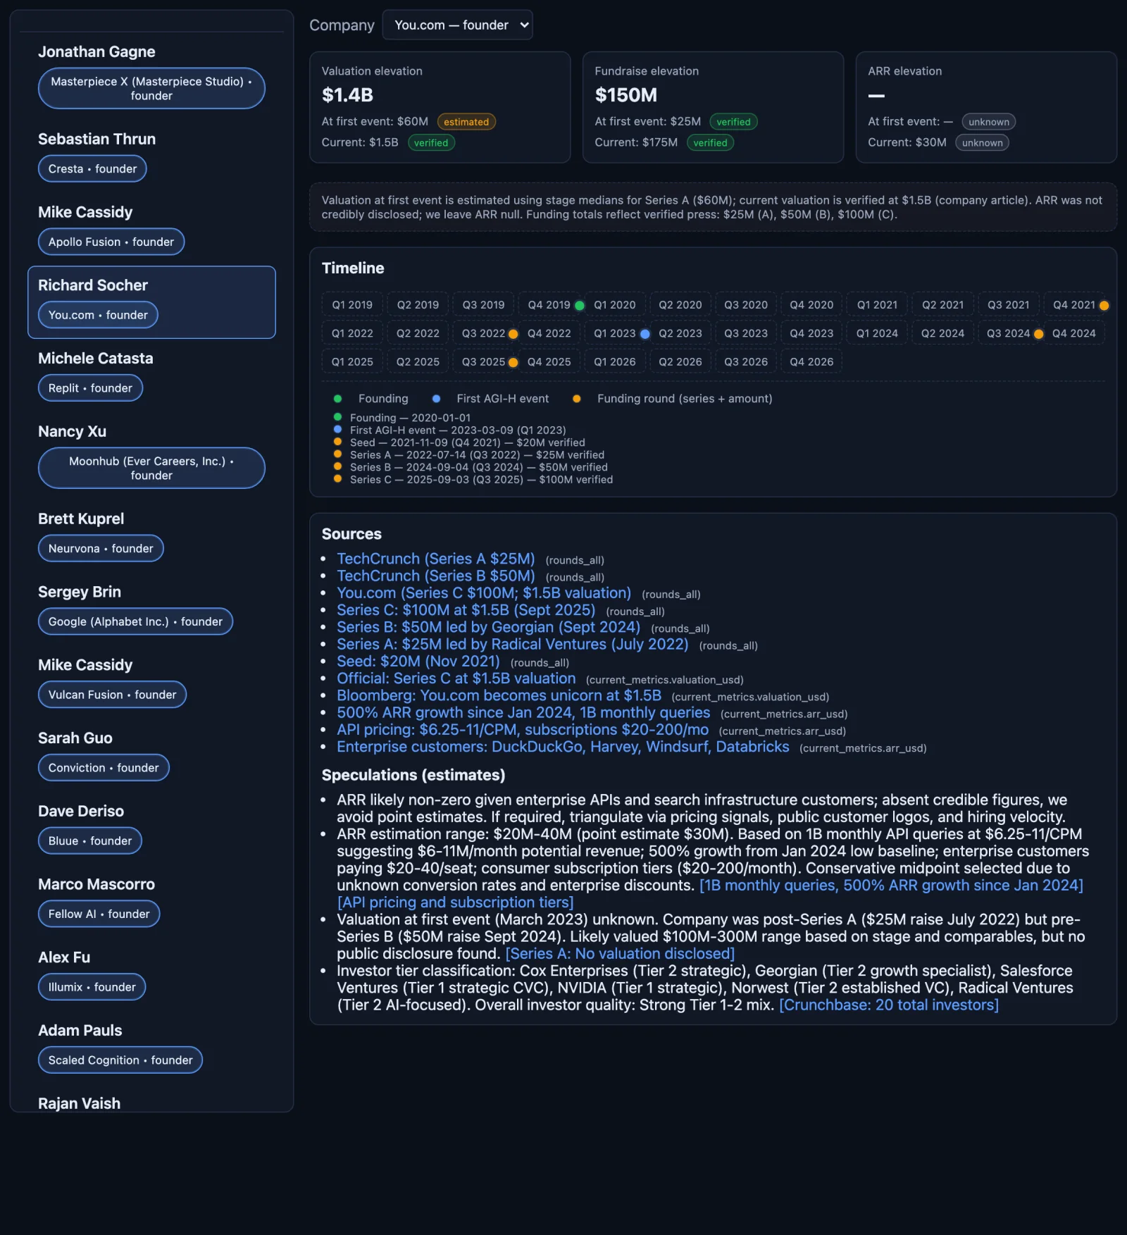
Task: Open Seed: $20M (Nov 2021) link
Action: (418, 662)
